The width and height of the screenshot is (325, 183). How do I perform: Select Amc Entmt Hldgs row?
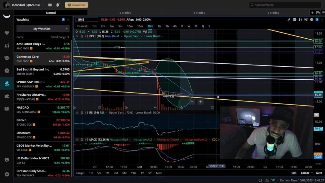tap(43, 46)
